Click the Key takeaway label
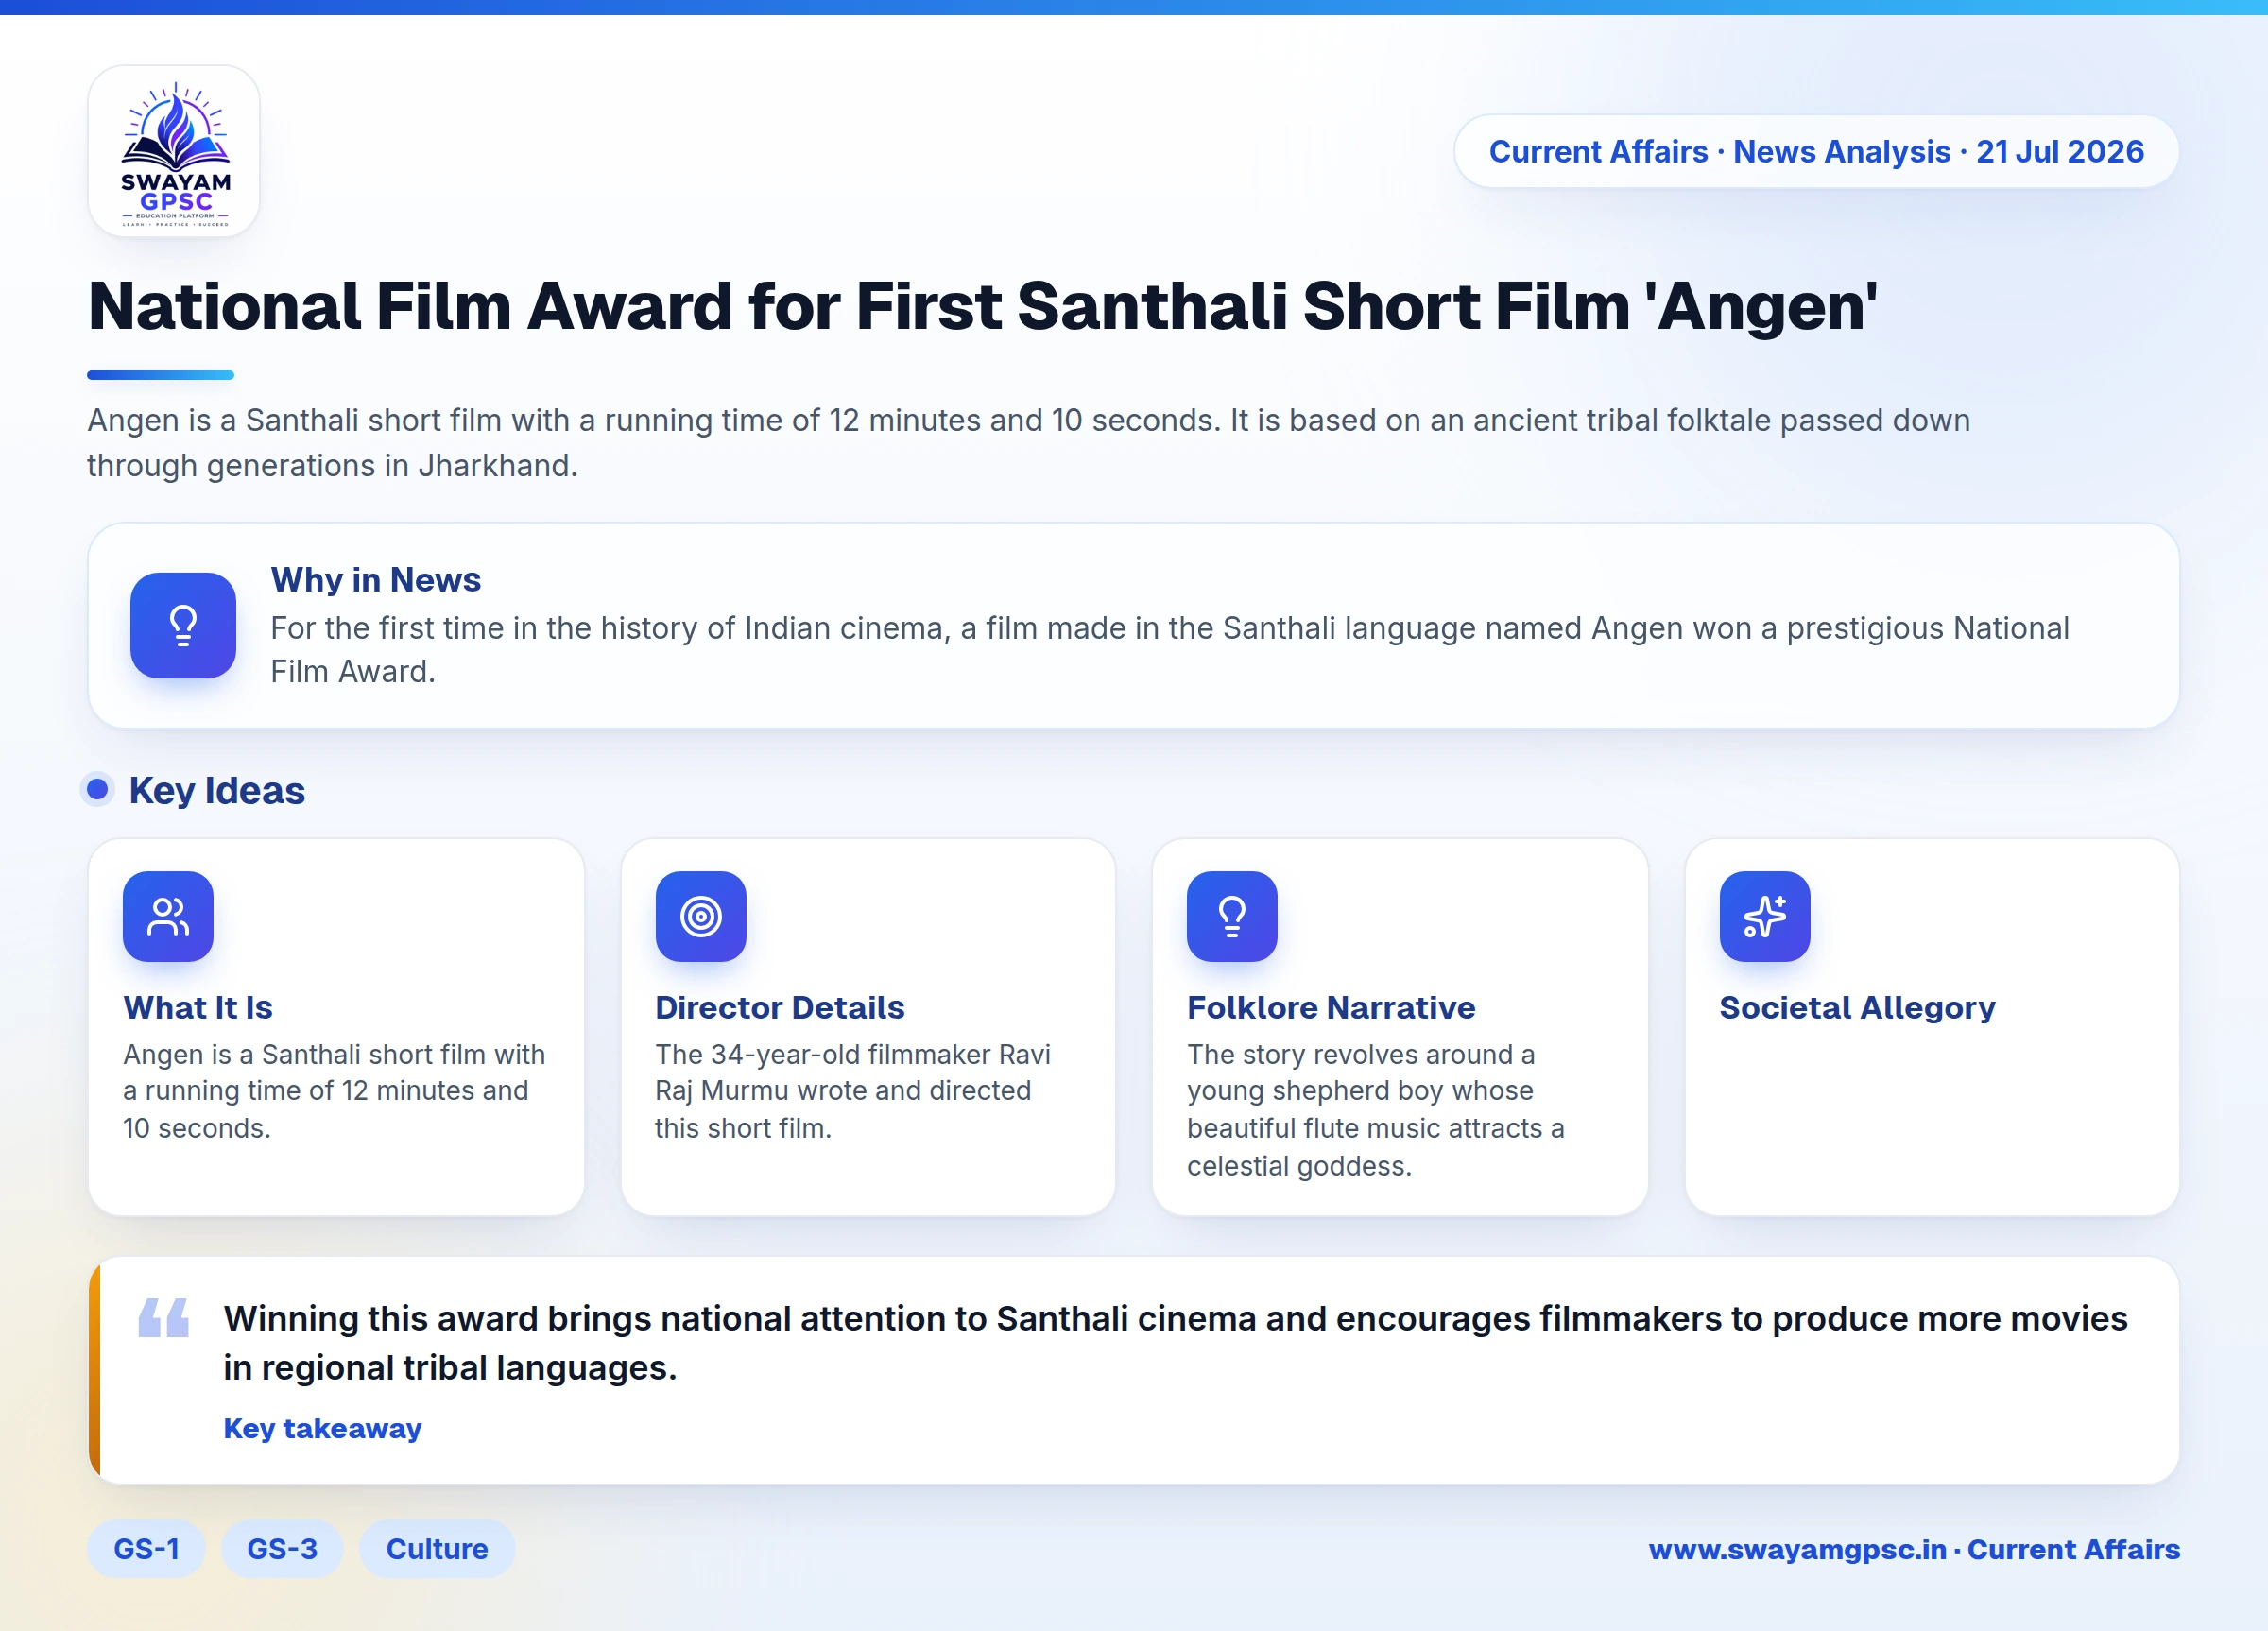2268x1631 pixels. (x=322, y=1428)
